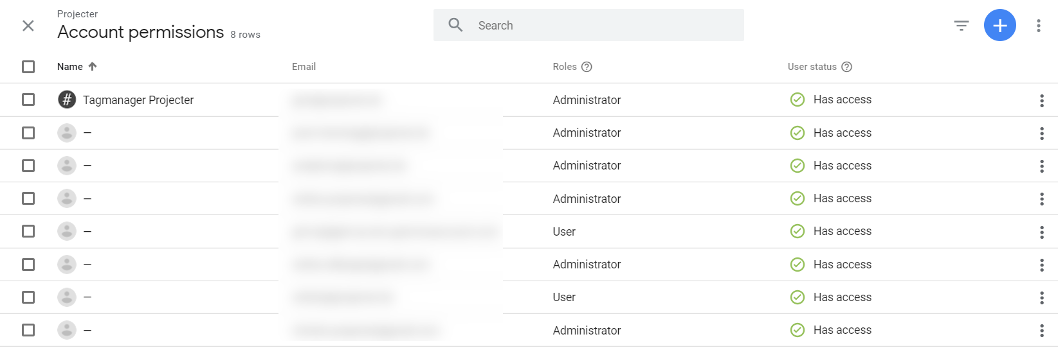Open the Tagmanager Projecter user entry
Viewport: 1058px width, 348px height.
point(138,100)
